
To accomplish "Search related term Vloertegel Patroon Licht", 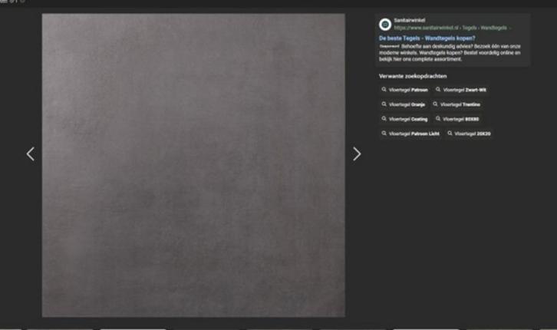I will coord(409,134).
